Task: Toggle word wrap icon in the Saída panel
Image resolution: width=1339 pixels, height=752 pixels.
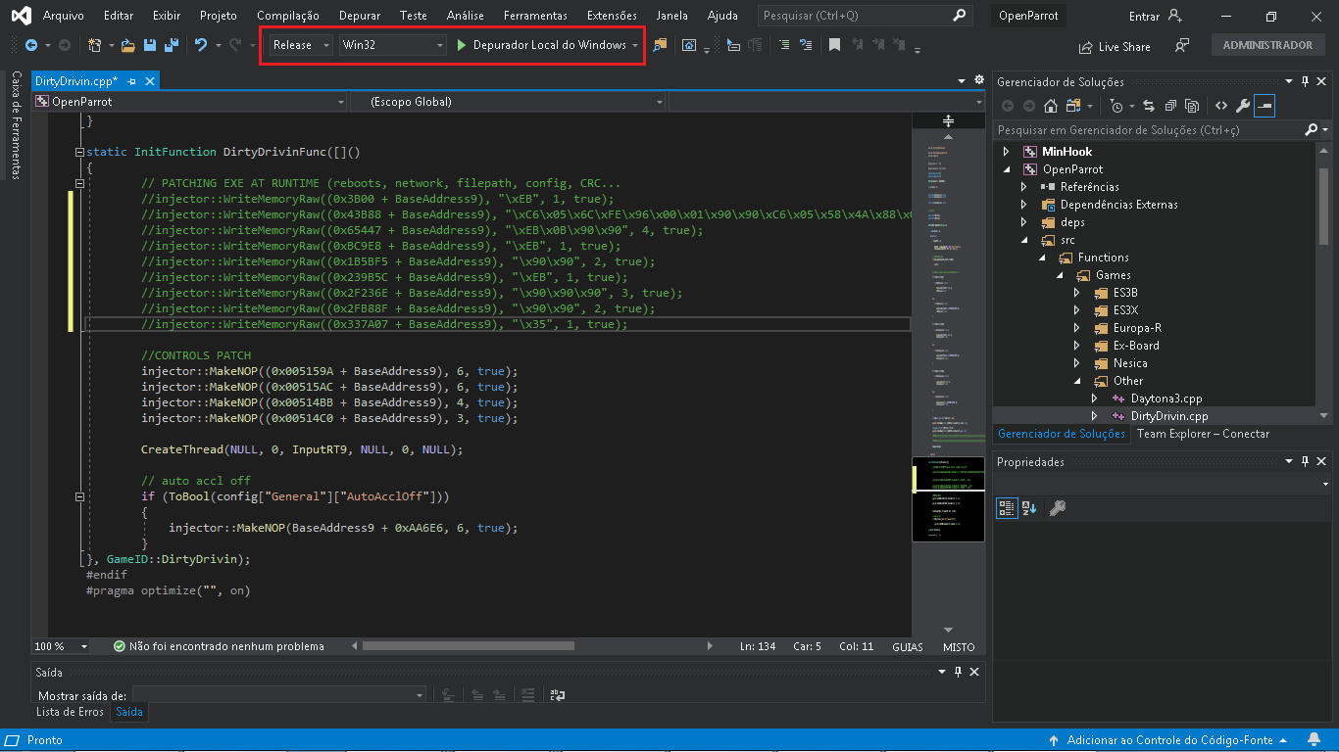Action: coord(558,695)
